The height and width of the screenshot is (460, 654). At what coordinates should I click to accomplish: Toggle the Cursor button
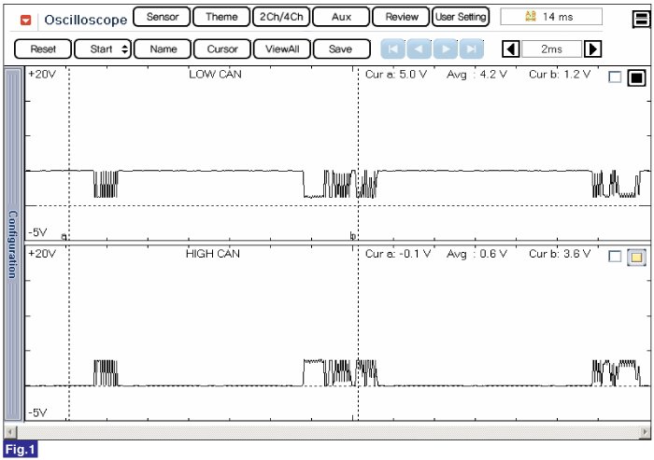tap(221, 49)
